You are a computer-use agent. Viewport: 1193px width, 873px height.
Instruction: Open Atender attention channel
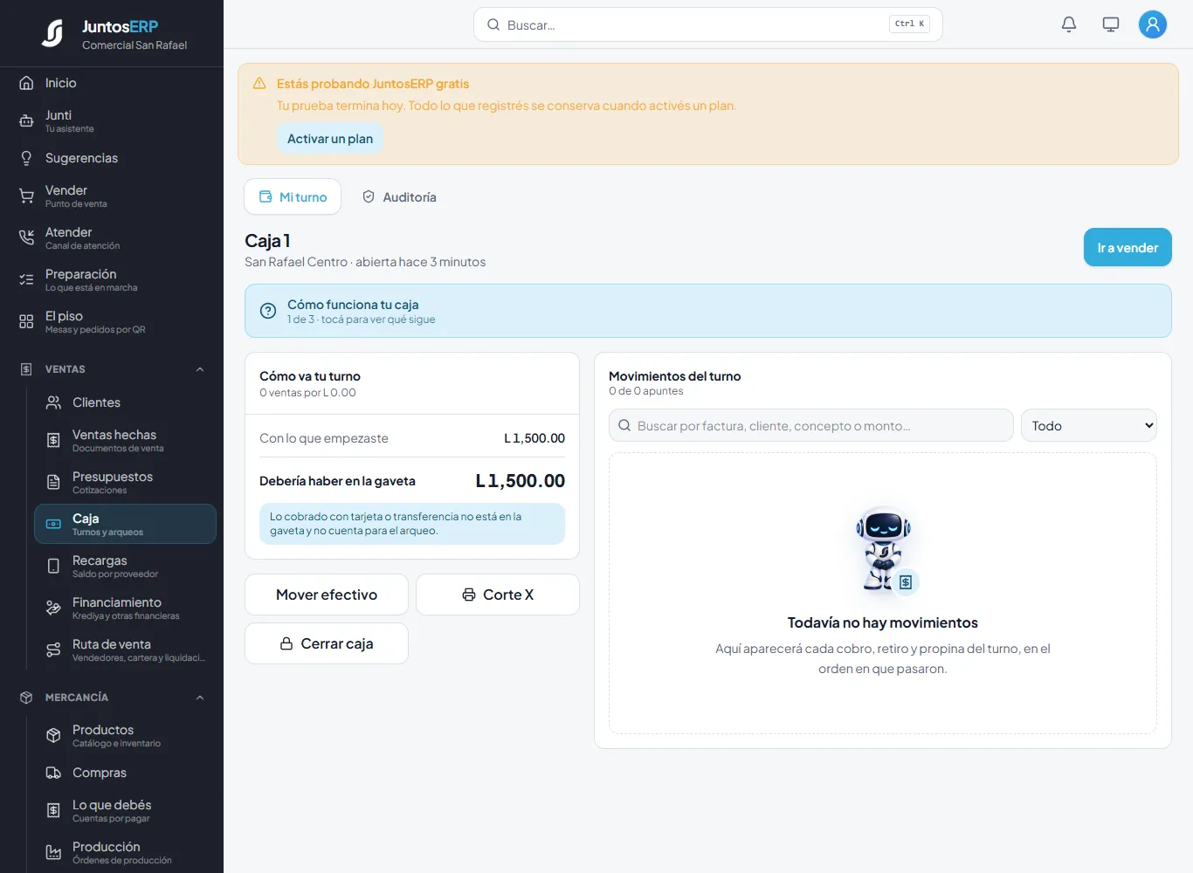pos(112,237)
